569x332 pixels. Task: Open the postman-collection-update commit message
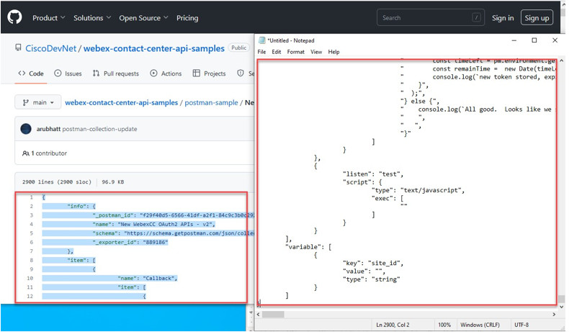click(100, 129)
